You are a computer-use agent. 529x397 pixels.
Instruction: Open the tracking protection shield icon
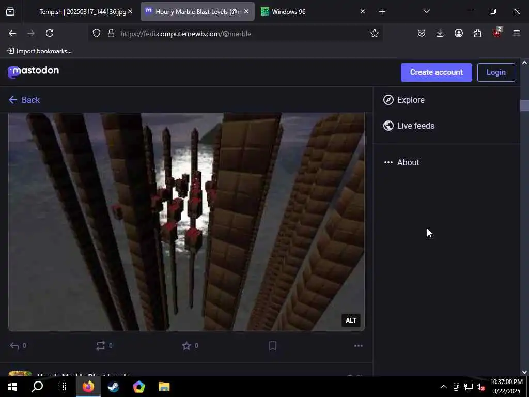[x=97, y=34]
